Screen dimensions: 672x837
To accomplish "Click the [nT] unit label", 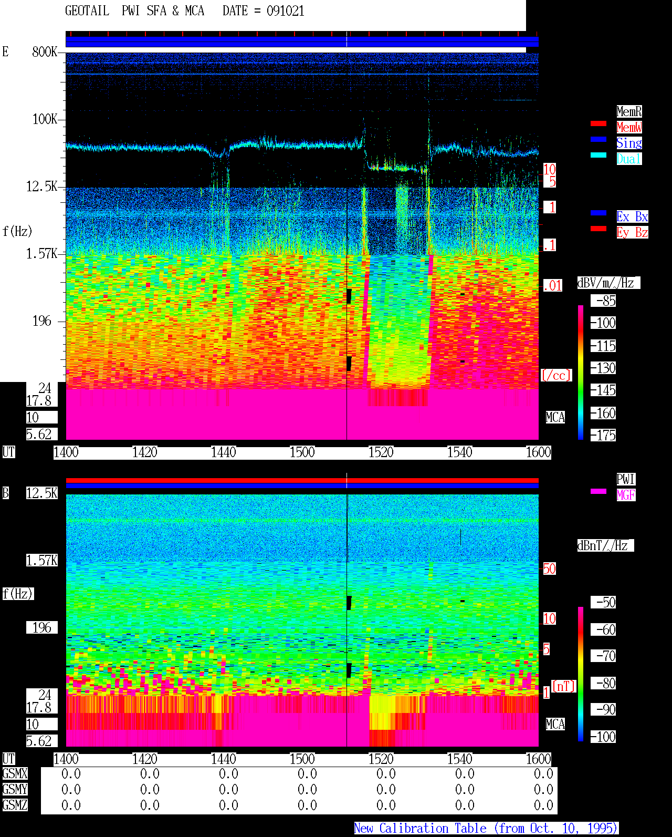I will pyautogui.click(x=564, y=686).
